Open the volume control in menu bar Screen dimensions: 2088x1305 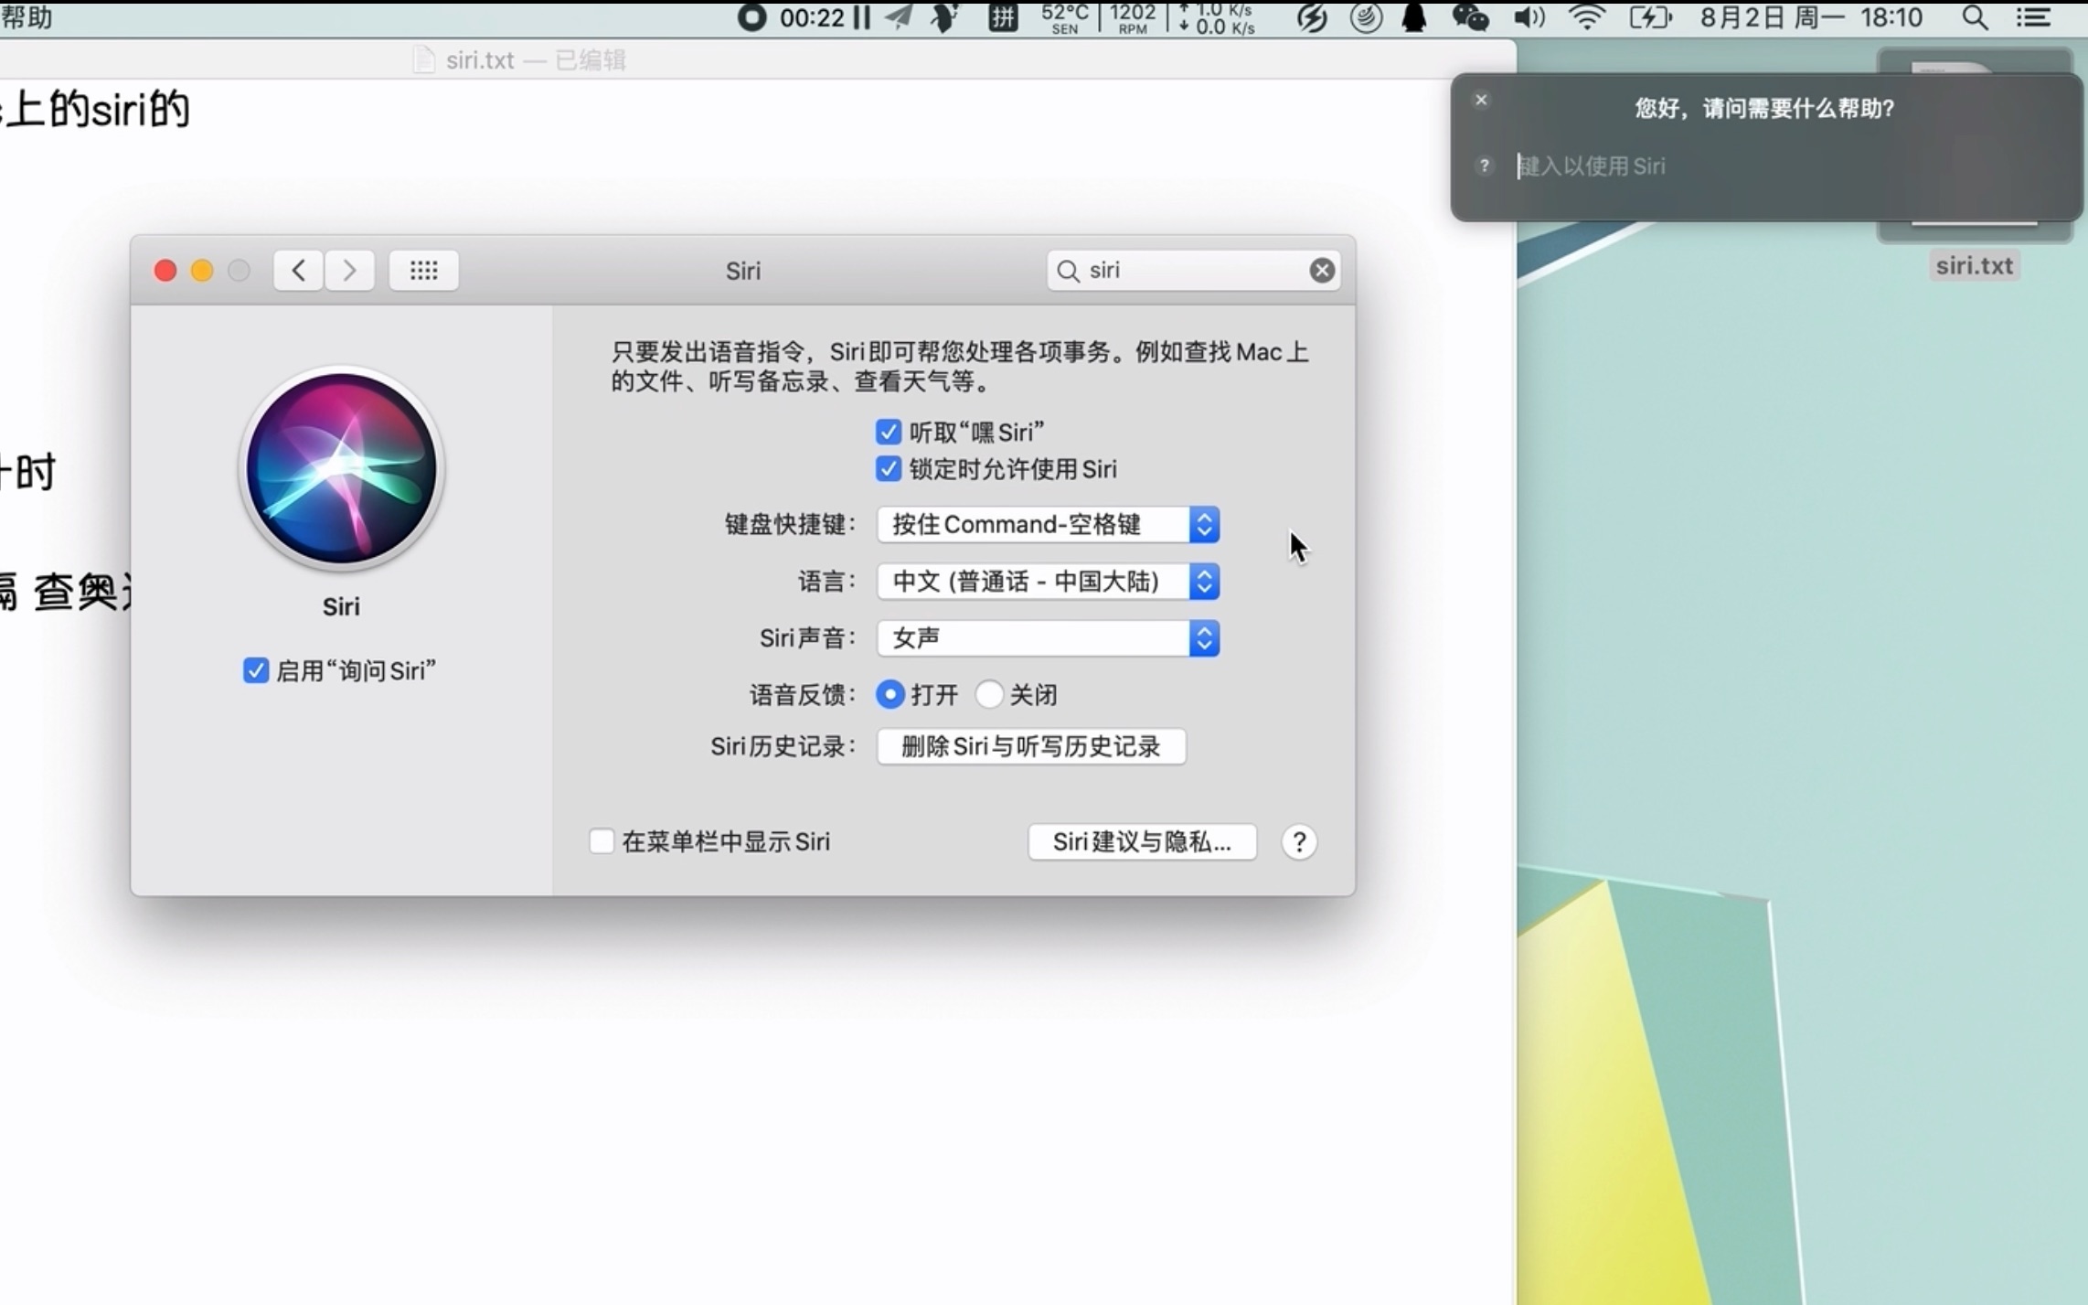tap(1529, 17)
